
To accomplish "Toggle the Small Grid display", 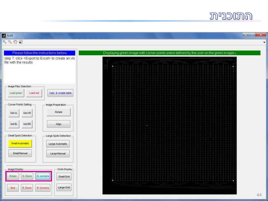I will click(64, 177).
